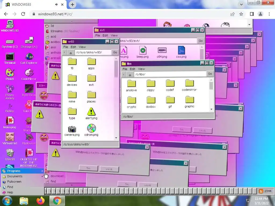The width and height of the screenshot is (275, 206).
Task: Open the CodeMirror desktop icon
Action: tap(29, 75)
